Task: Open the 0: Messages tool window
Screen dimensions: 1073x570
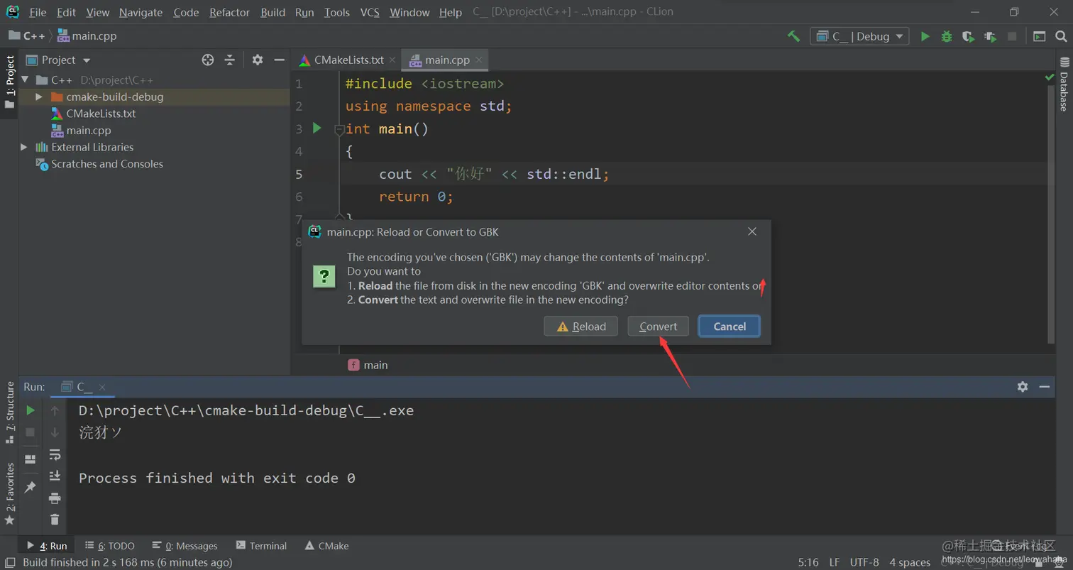Action: click(185, 546)
